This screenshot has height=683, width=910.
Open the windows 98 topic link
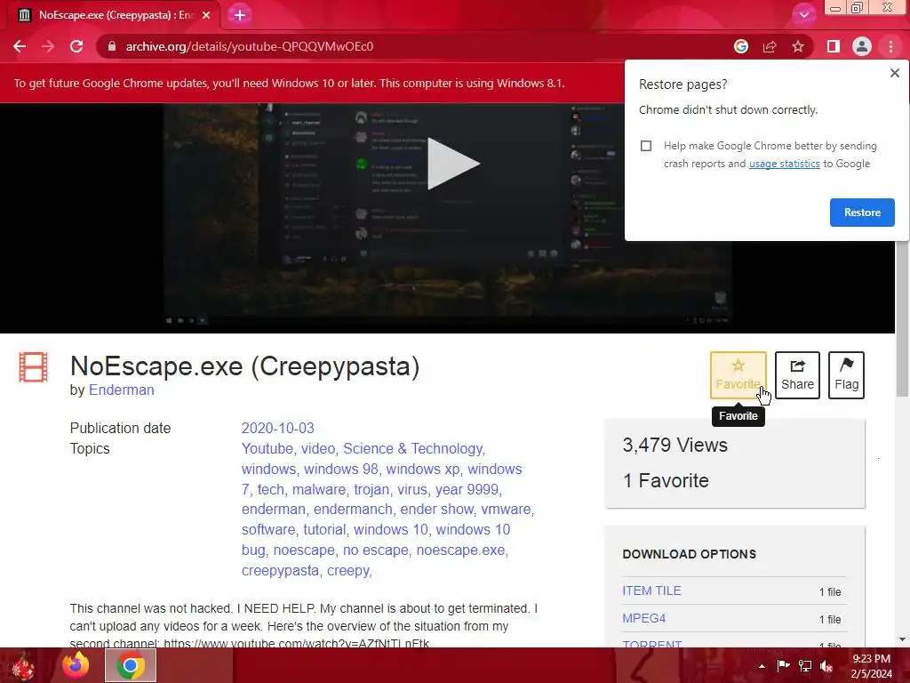tap(340, 469)
